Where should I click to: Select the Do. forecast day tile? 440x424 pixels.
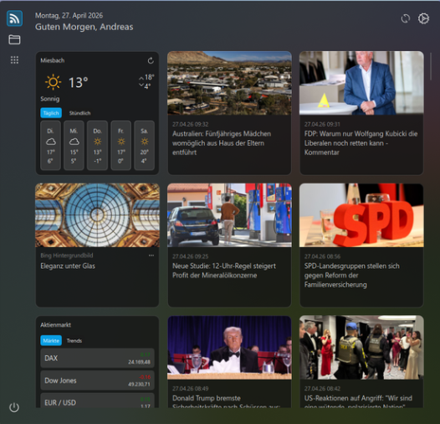[x=97, y=145]
